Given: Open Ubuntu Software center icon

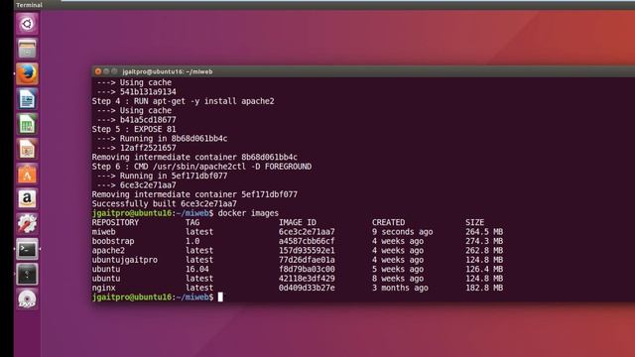Looking at the screenshot, I should tap(27, 175).
